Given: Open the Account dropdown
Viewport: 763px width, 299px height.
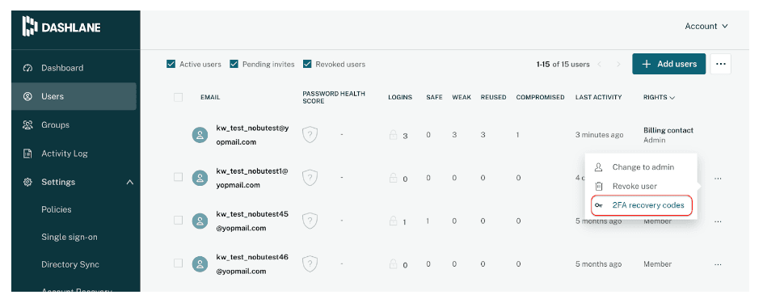Looking at the screenshot, I should [x=706, y=26].
